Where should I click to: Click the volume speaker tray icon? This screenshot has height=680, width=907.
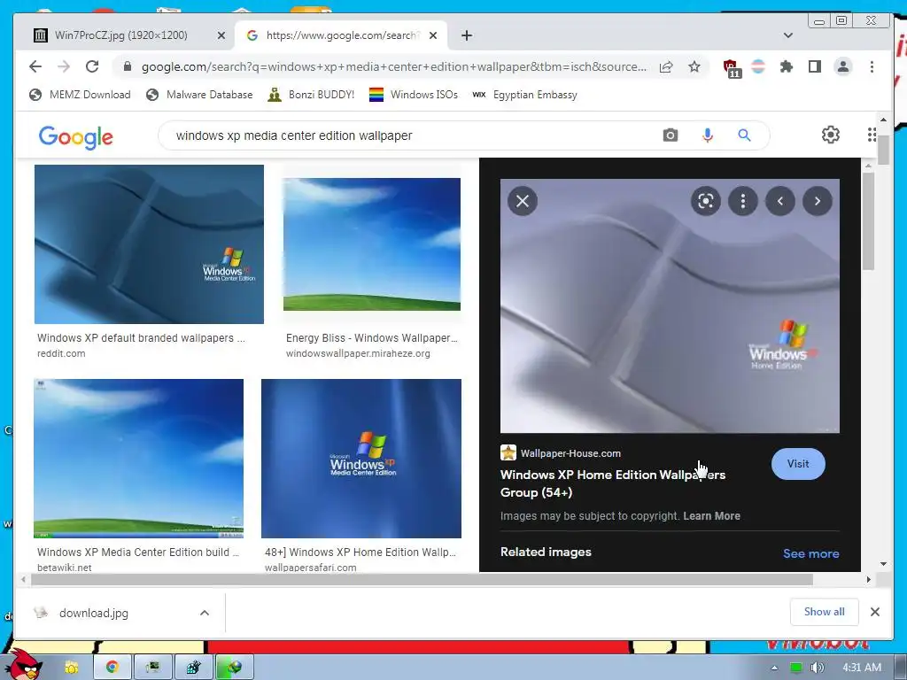pyautogui.click(x=817, y=668)
